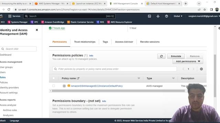Open AmazonSSMManagedEC2InstanceDefaultPolicy policy link

coord(97,86)
